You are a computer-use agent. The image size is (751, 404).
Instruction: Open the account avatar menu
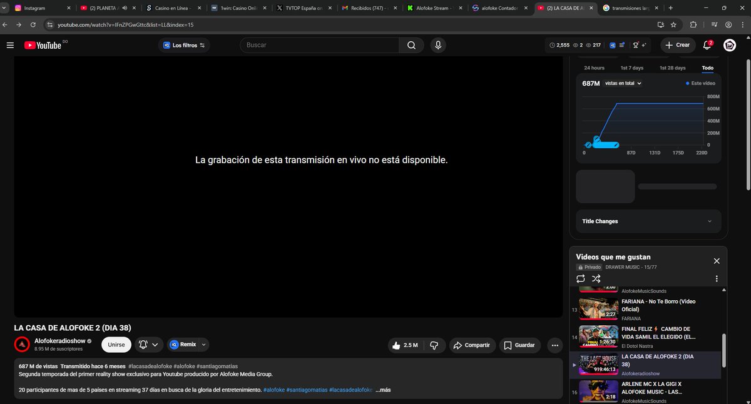coord(730,45)
